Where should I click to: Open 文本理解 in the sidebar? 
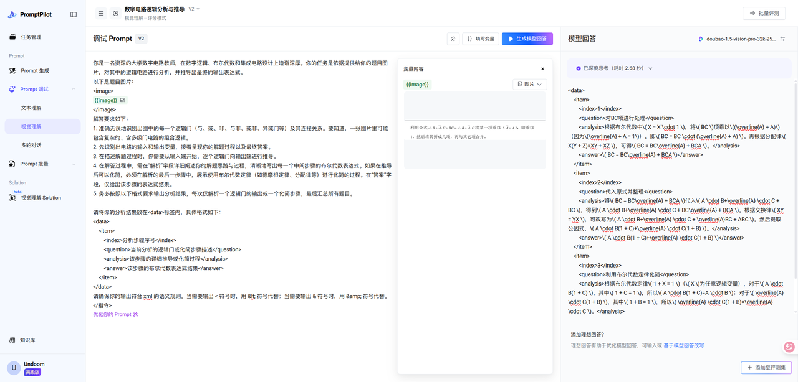click(x=31, y=108)
